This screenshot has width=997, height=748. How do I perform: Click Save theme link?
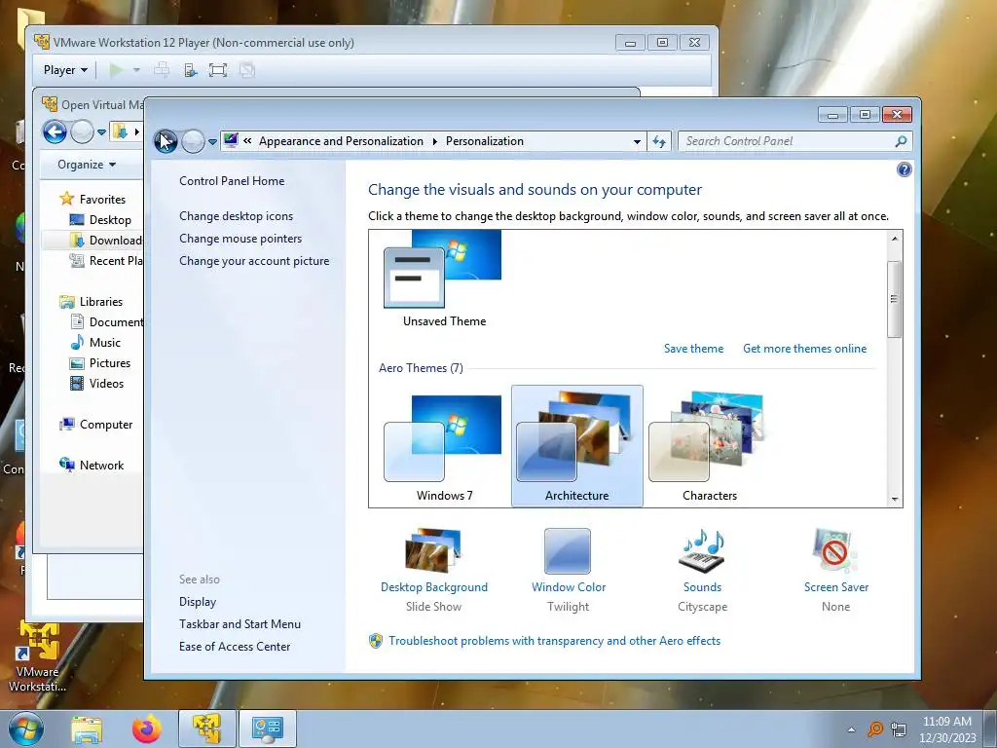point(693,349)
